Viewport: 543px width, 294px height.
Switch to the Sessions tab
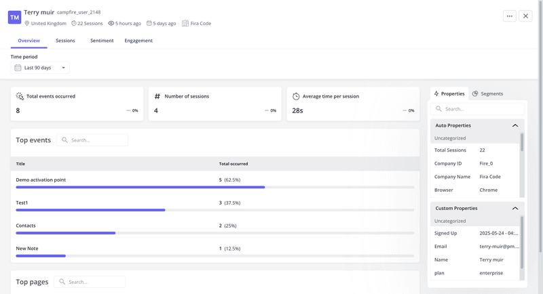point(65,41)
